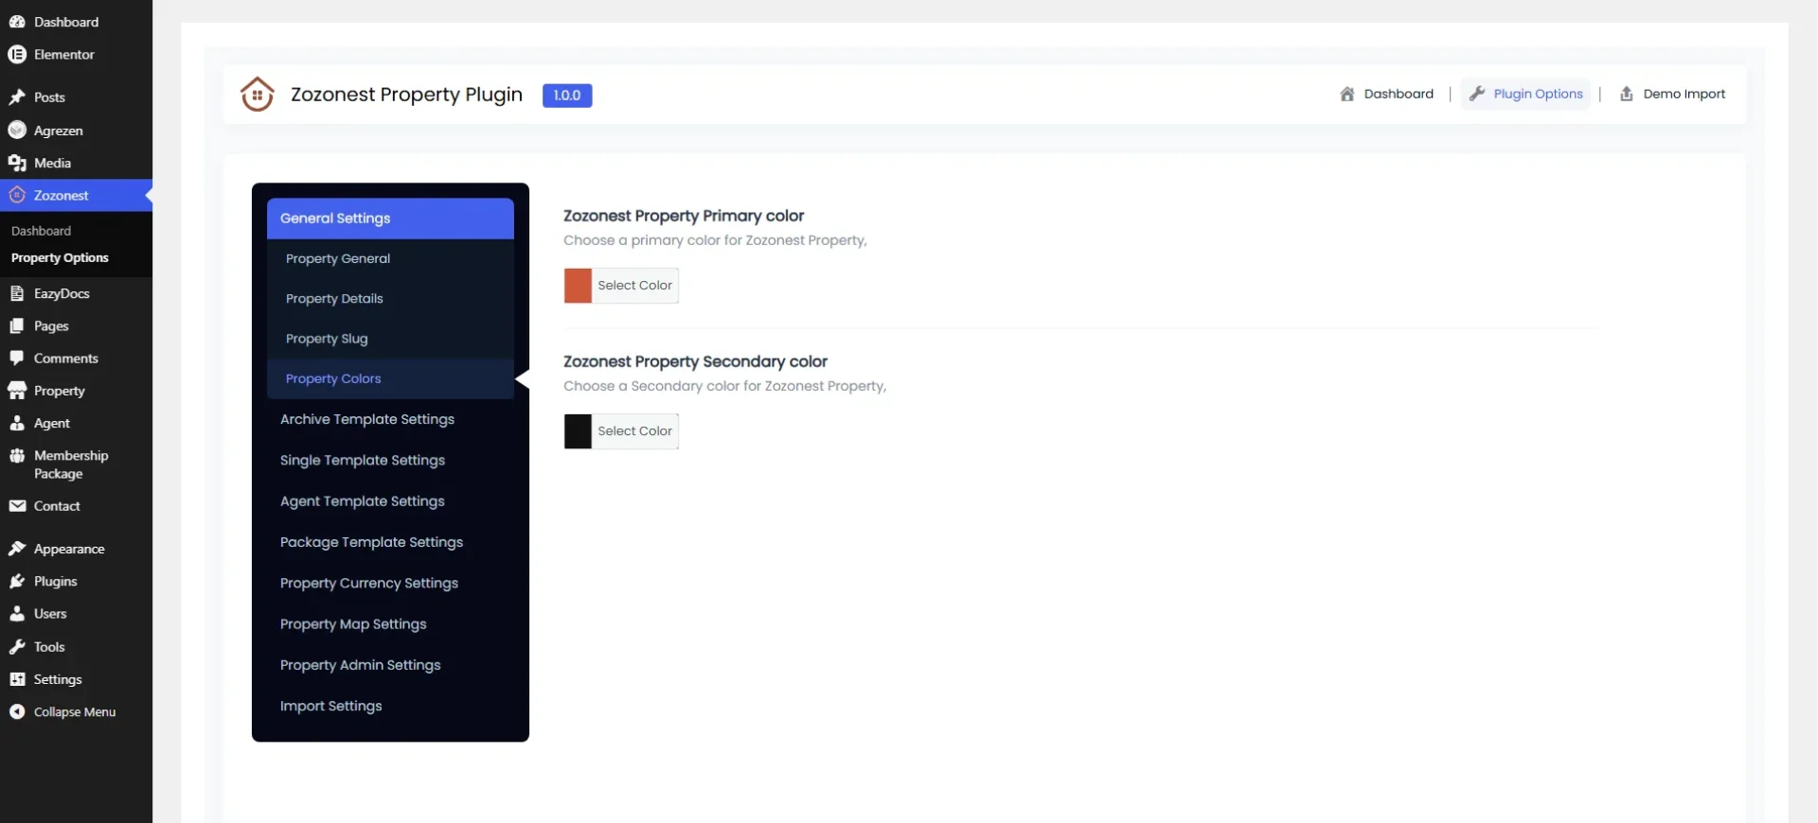Image resolution: width=1818 pixels, height=823 pixels.
Task: Open the primary color swatch picker
Action: point(578,286)
